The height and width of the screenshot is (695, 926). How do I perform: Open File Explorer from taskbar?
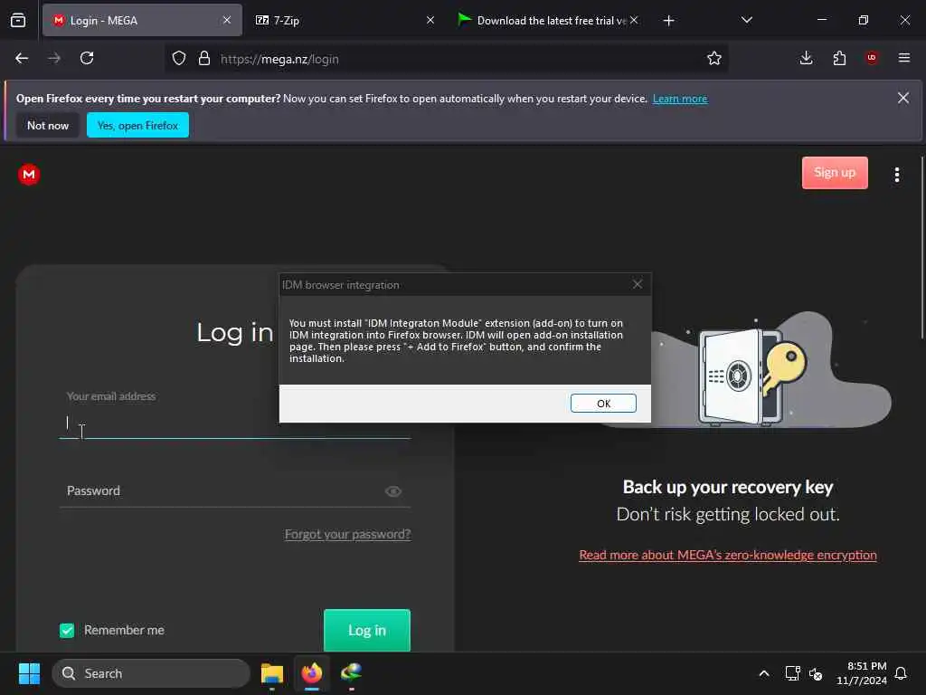[272, 673]
